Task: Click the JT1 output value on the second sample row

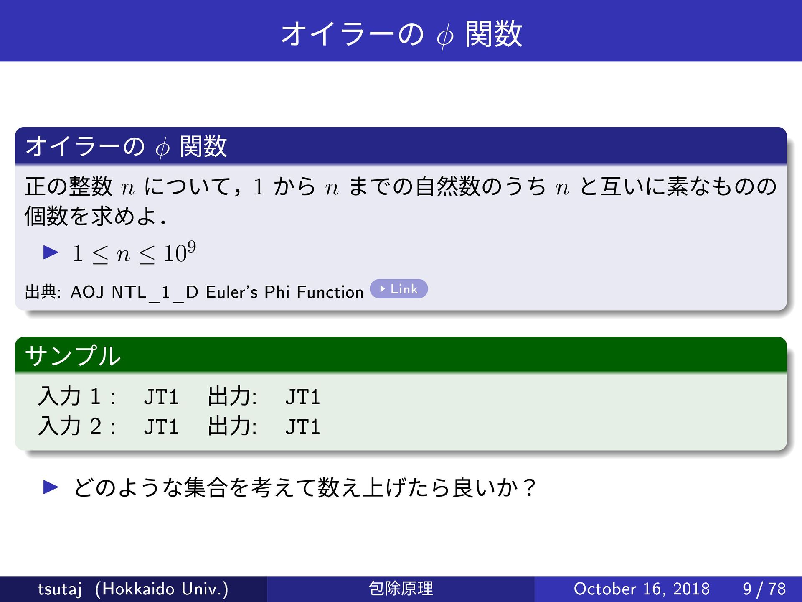Action: coord(303,427)
